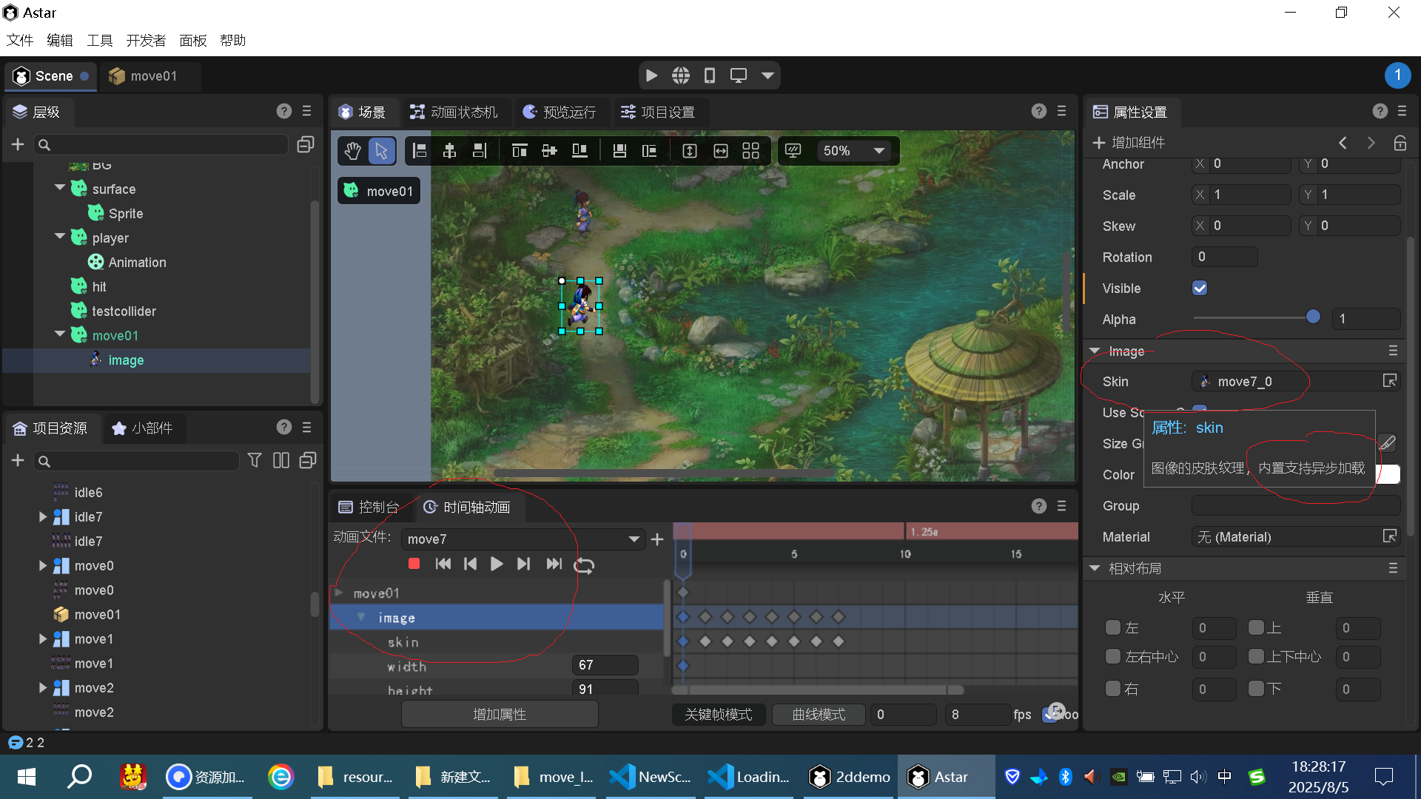
Task: Add a node in the hierarchy panel
Action: coord(18,144)
